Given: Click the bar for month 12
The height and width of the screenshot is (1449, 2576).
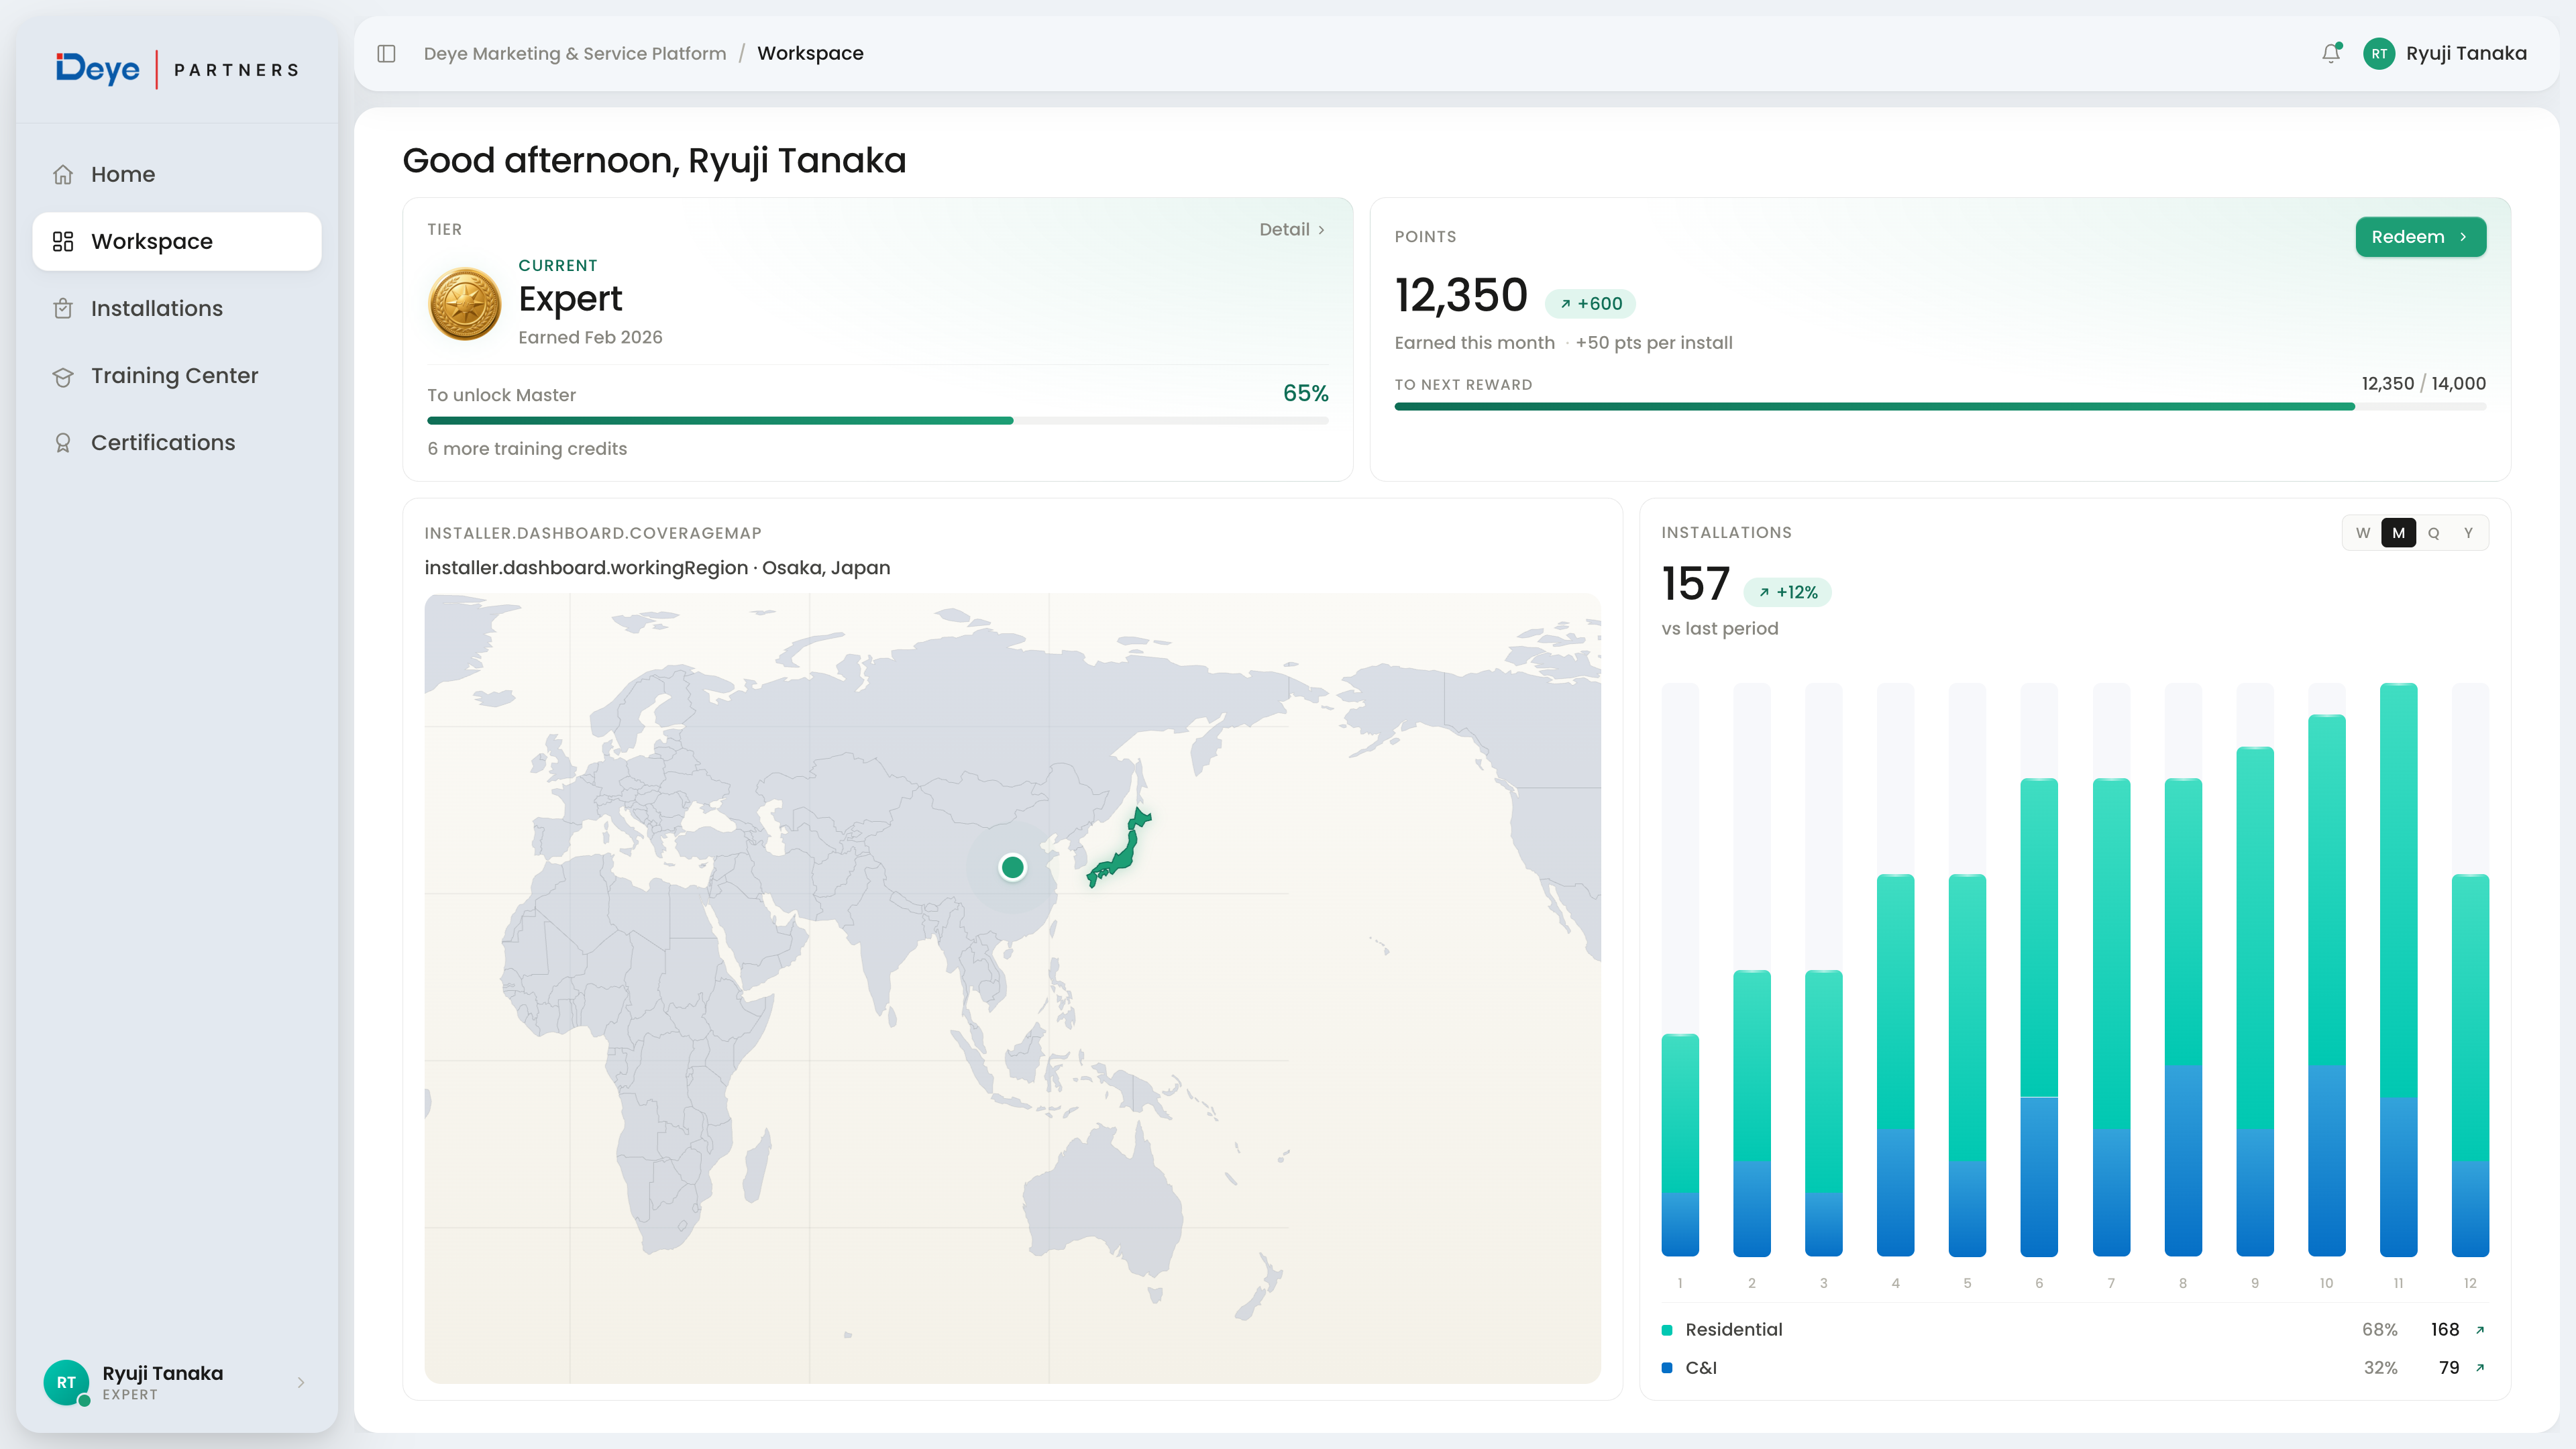Looking at the screenshot, I should click(2470, 1065).
